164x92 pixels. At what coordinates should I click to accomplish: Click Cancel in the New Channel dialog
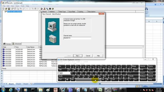(88, 56)
